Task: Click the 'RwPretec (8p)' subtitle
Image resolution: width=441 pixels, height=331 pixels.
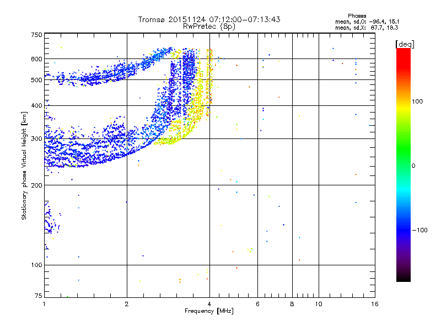Action: click(x=209, y=26)
